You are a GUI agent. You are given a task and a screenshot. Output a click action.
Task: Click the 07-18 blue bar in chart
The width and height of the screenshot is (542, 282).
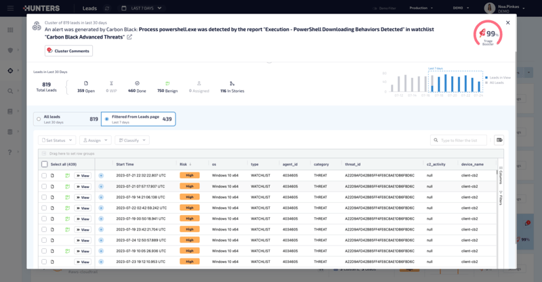coord(439,85)
